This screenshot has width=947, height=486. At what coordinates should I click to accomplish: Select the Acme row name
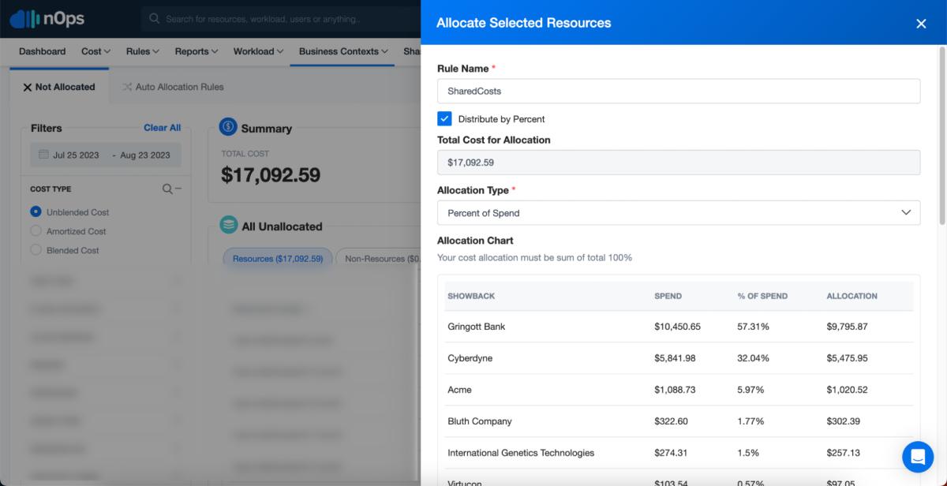coord(459,390)
